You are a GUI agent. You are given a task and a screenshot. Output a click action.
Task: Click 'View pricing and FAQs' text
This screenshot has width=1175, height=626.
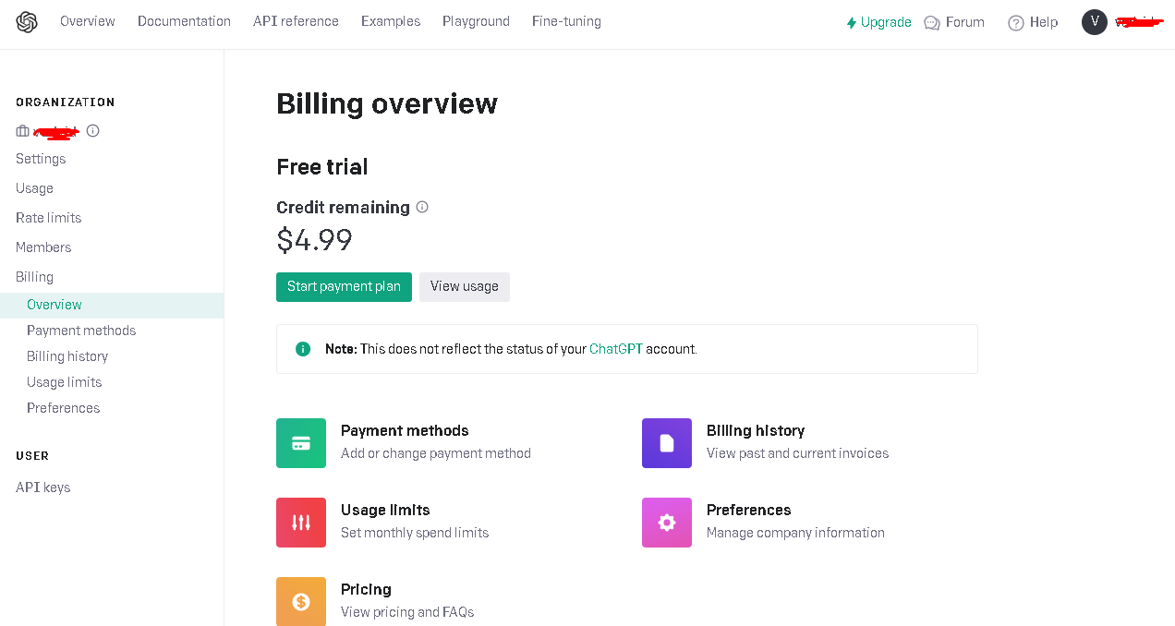(407, 612)
